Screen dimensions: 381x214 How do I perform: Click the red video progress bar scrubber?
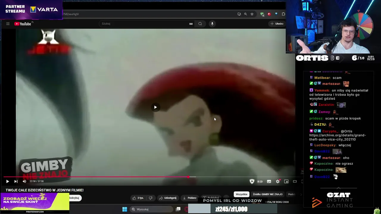[x=188, y=177]
